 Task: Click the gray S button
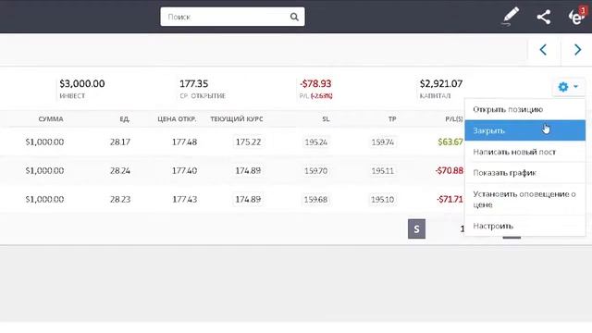tap(416, 228)
